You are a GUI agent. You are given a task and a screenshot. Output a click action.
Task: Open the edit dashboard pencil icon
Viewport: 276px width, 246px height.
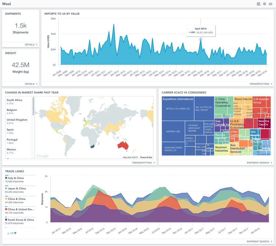tap(258, 4)
